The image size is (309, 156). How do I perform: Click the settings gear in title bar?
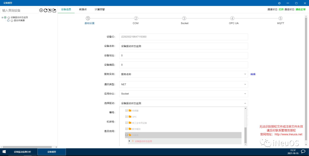click(x=279, y=3)
